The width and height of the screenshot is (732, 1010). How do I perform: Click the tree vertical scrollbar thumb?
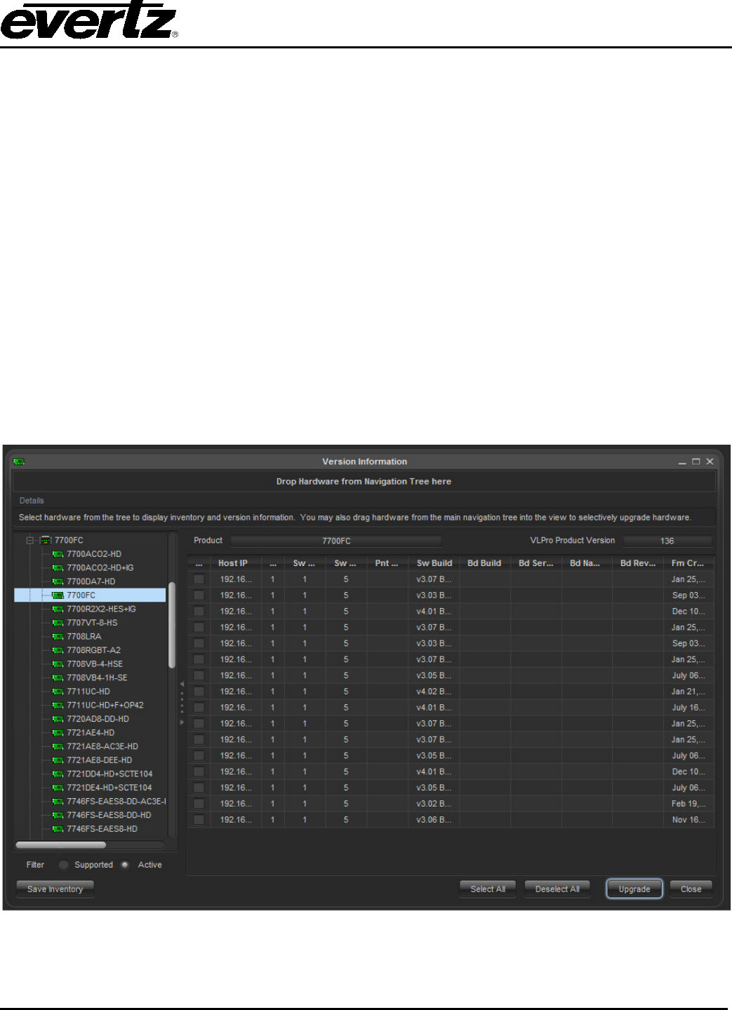(x=172, y=625)
